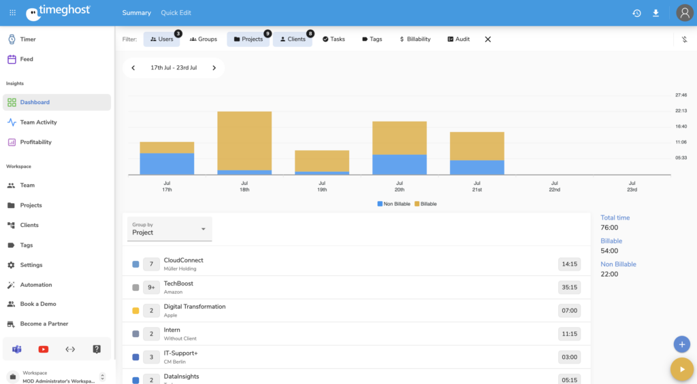The image size is (697, 384).
Task: Open Team Activity in the sidebar
Action: (x=38, y=122)
